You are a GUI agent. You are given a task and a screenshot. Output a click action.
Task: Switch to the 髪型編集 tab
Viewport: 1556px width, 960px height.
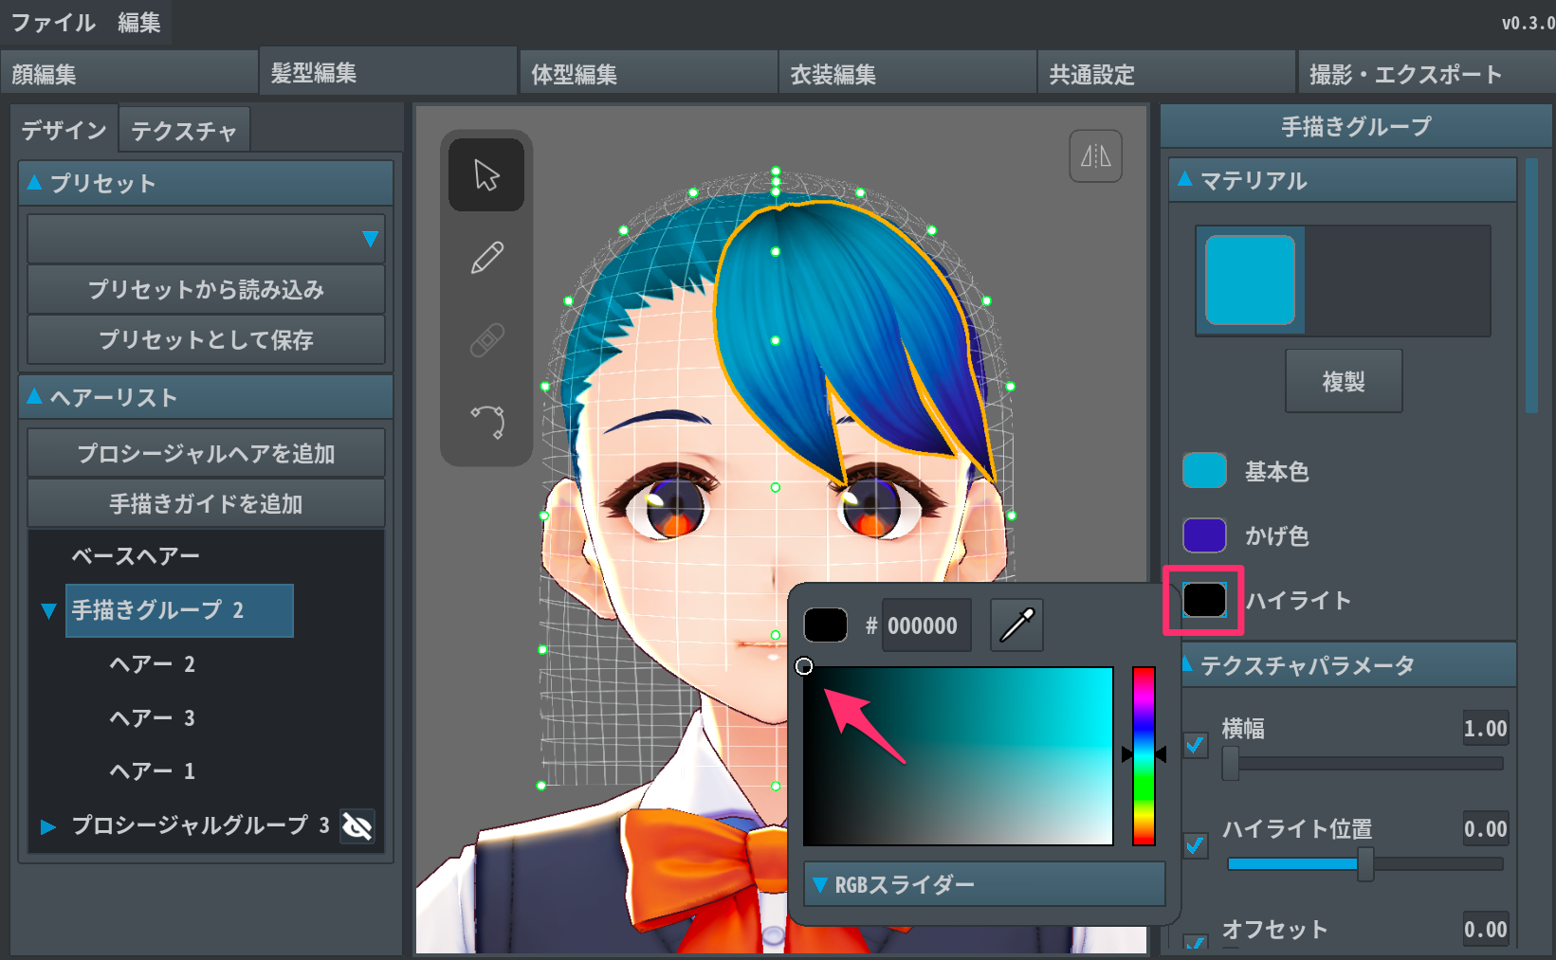[388, 72]
